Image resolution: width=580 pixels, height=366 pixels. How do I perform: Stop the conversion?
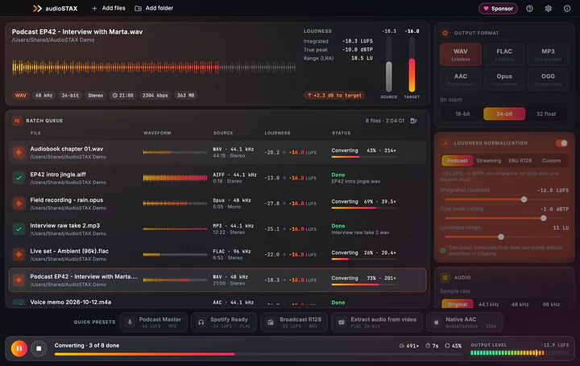[39, 348]
